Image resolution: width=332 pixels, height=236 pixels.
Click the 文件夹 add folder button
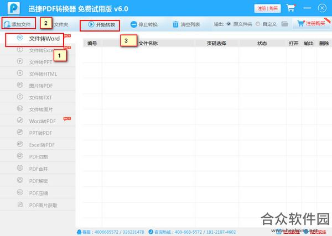60,24
